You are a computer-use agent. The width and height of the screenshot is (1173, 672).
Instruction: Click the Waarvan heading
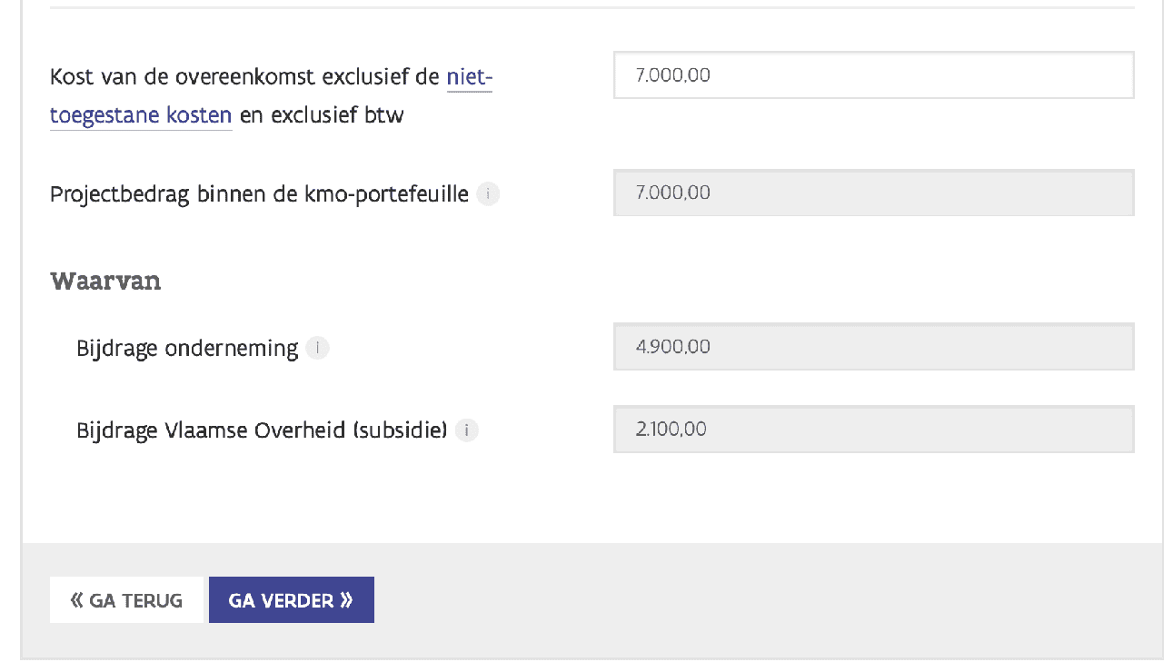point(105,281)
